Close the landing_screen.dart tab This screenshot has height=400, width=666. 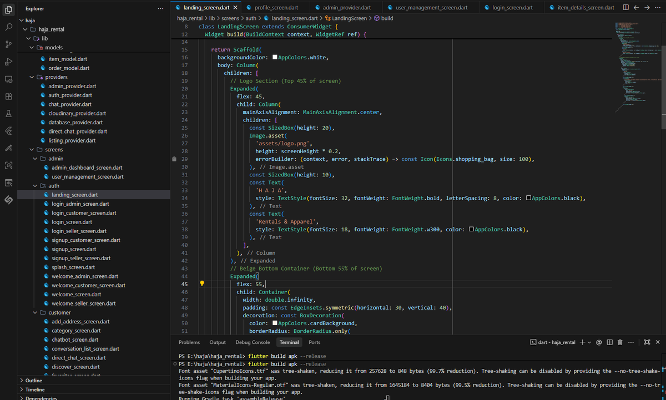pos(235,8)
